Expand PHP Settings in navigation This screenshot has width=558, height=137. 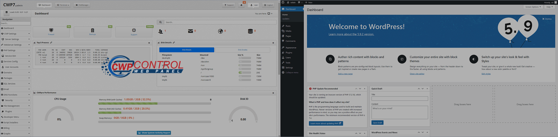(15, 50)
